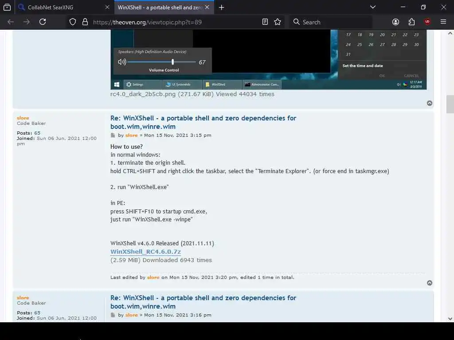The width and height of the screenshot is (454, 340).
Task: Minimize the browser window
Action: point(403,7)
